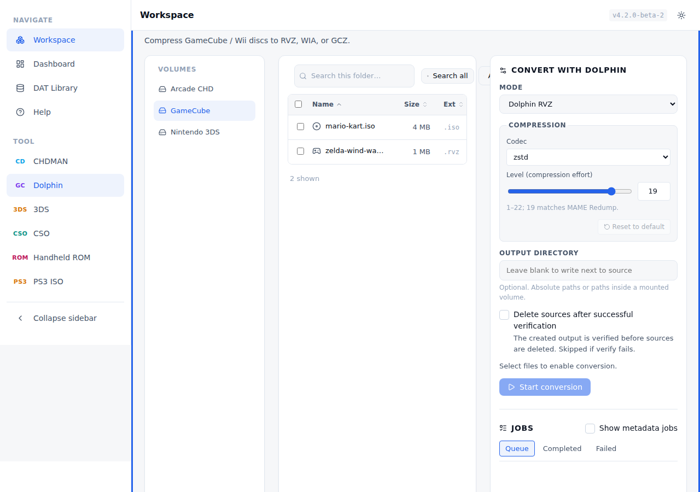Select the Nintendo 3DS volume
The width and height of the screenshot is (700, 492).
click(x=205, y=132)
